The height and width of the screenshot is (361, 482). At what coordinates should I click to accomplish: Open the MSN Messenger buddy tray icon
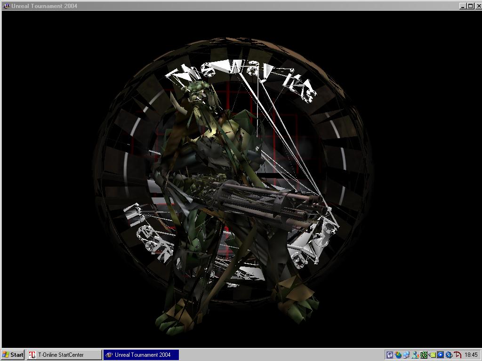(415, 355)
